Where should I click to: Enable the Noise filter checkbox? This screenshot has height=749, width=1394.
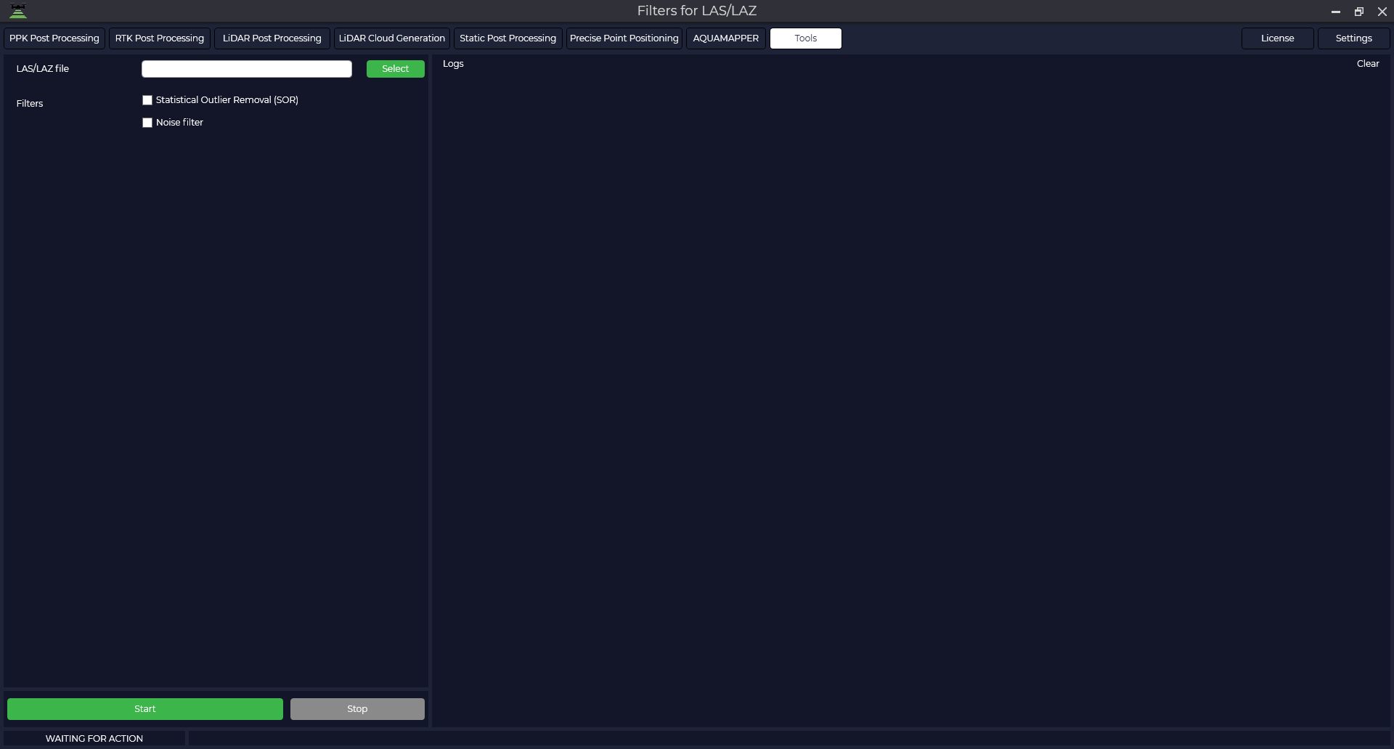point(147,123)
